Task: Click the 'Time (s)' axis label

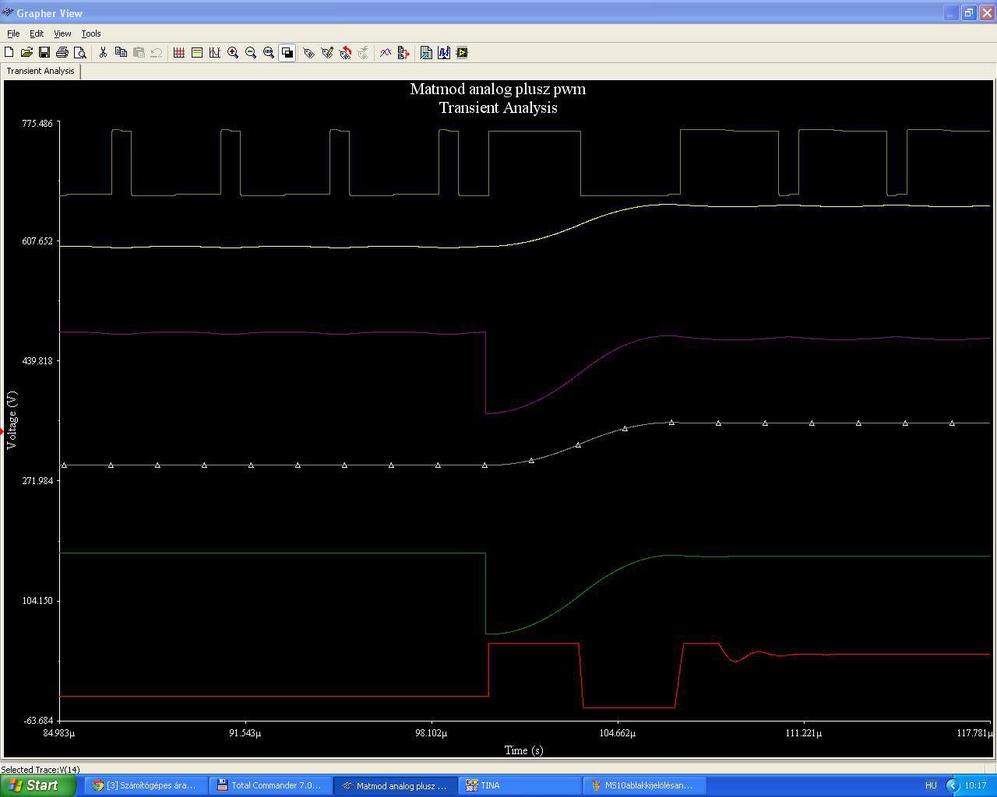Action: coord(523,750)
